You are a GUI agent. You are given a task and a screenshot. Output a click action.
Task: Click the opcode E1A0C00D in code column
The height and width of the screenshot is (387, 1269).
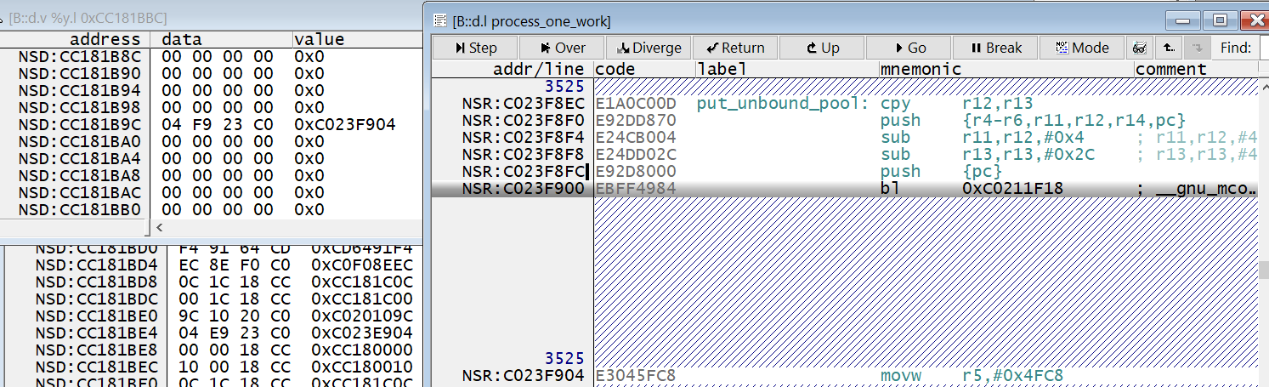[636, 103]
